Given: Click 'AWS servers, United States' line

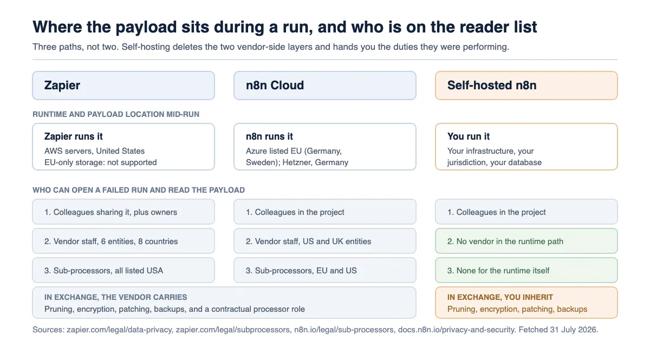Looking at the screenshot, I should click(94, 151).
